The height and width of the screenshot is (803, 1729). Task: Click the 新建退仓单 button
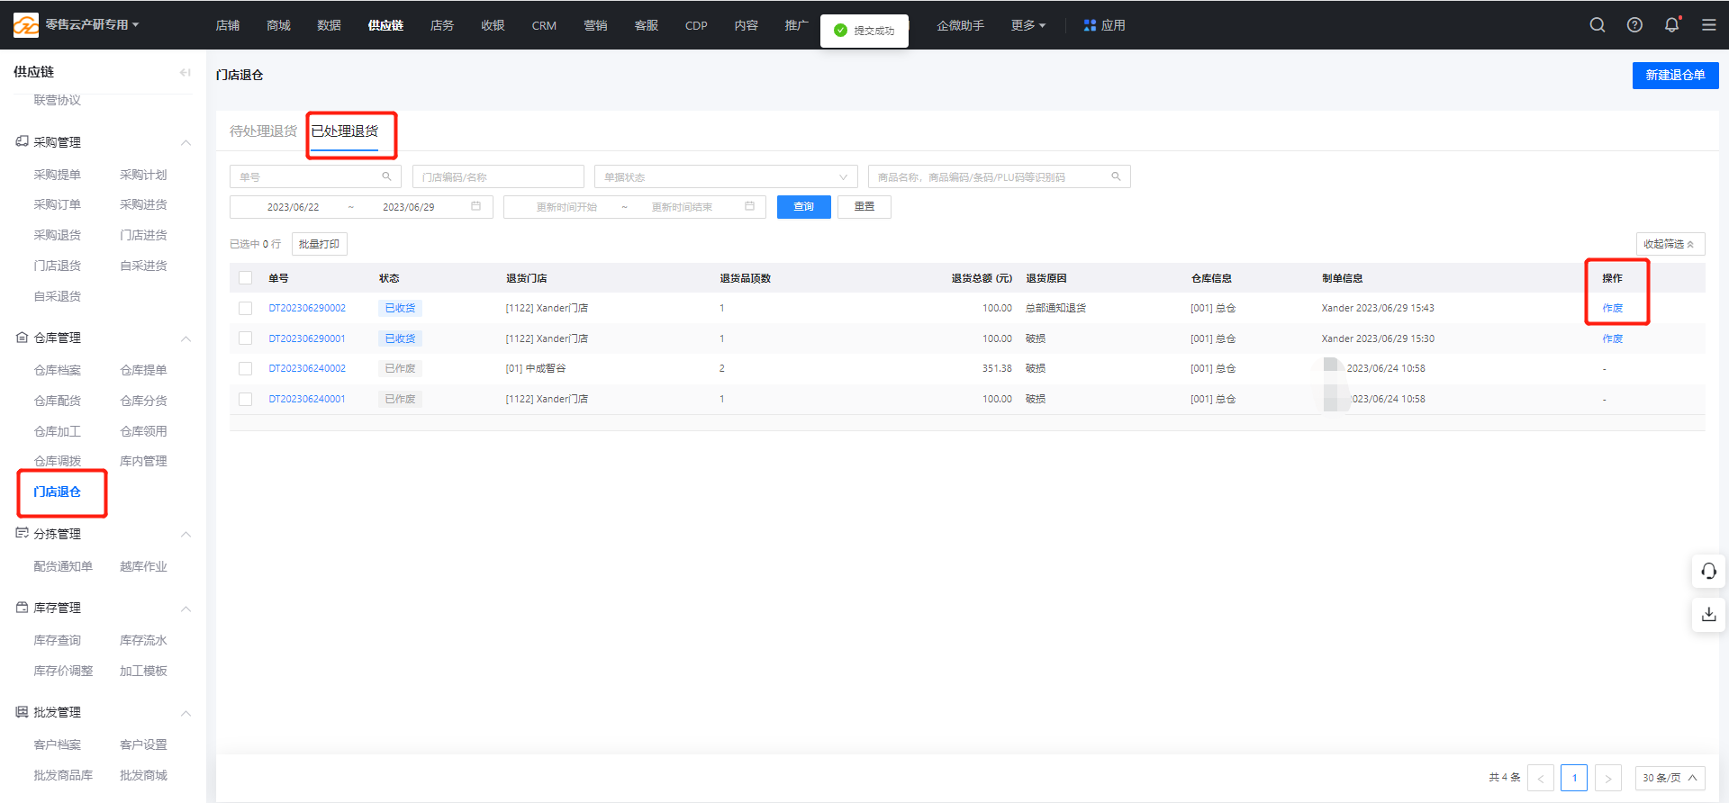(x=1675, y=76)
